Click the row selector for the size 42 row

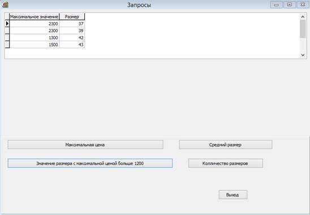pos(7,38)
